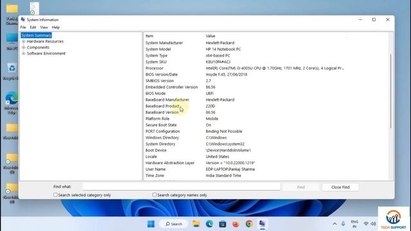This screenshot has height=231, width=411.
Task: Click the Binding Not Possible value
Action: pos(224,131)
